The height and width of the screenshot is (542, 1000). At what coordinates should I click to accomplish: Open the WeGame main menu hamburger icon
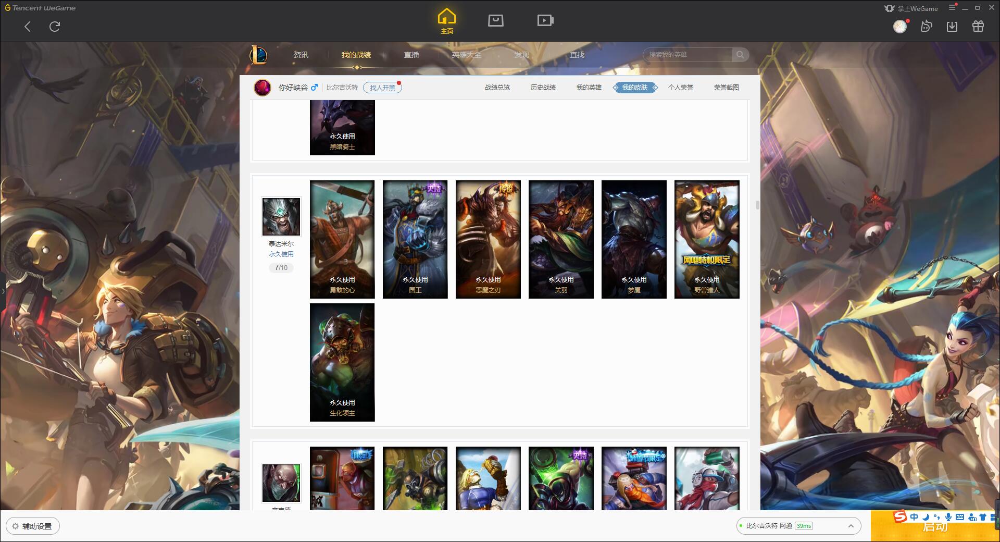tap(952, 7)
